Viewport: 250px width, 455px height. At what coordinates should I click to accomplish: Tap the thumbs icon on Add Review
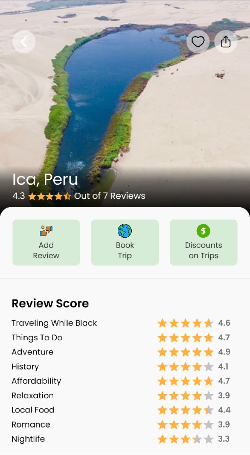coord(46,231)
